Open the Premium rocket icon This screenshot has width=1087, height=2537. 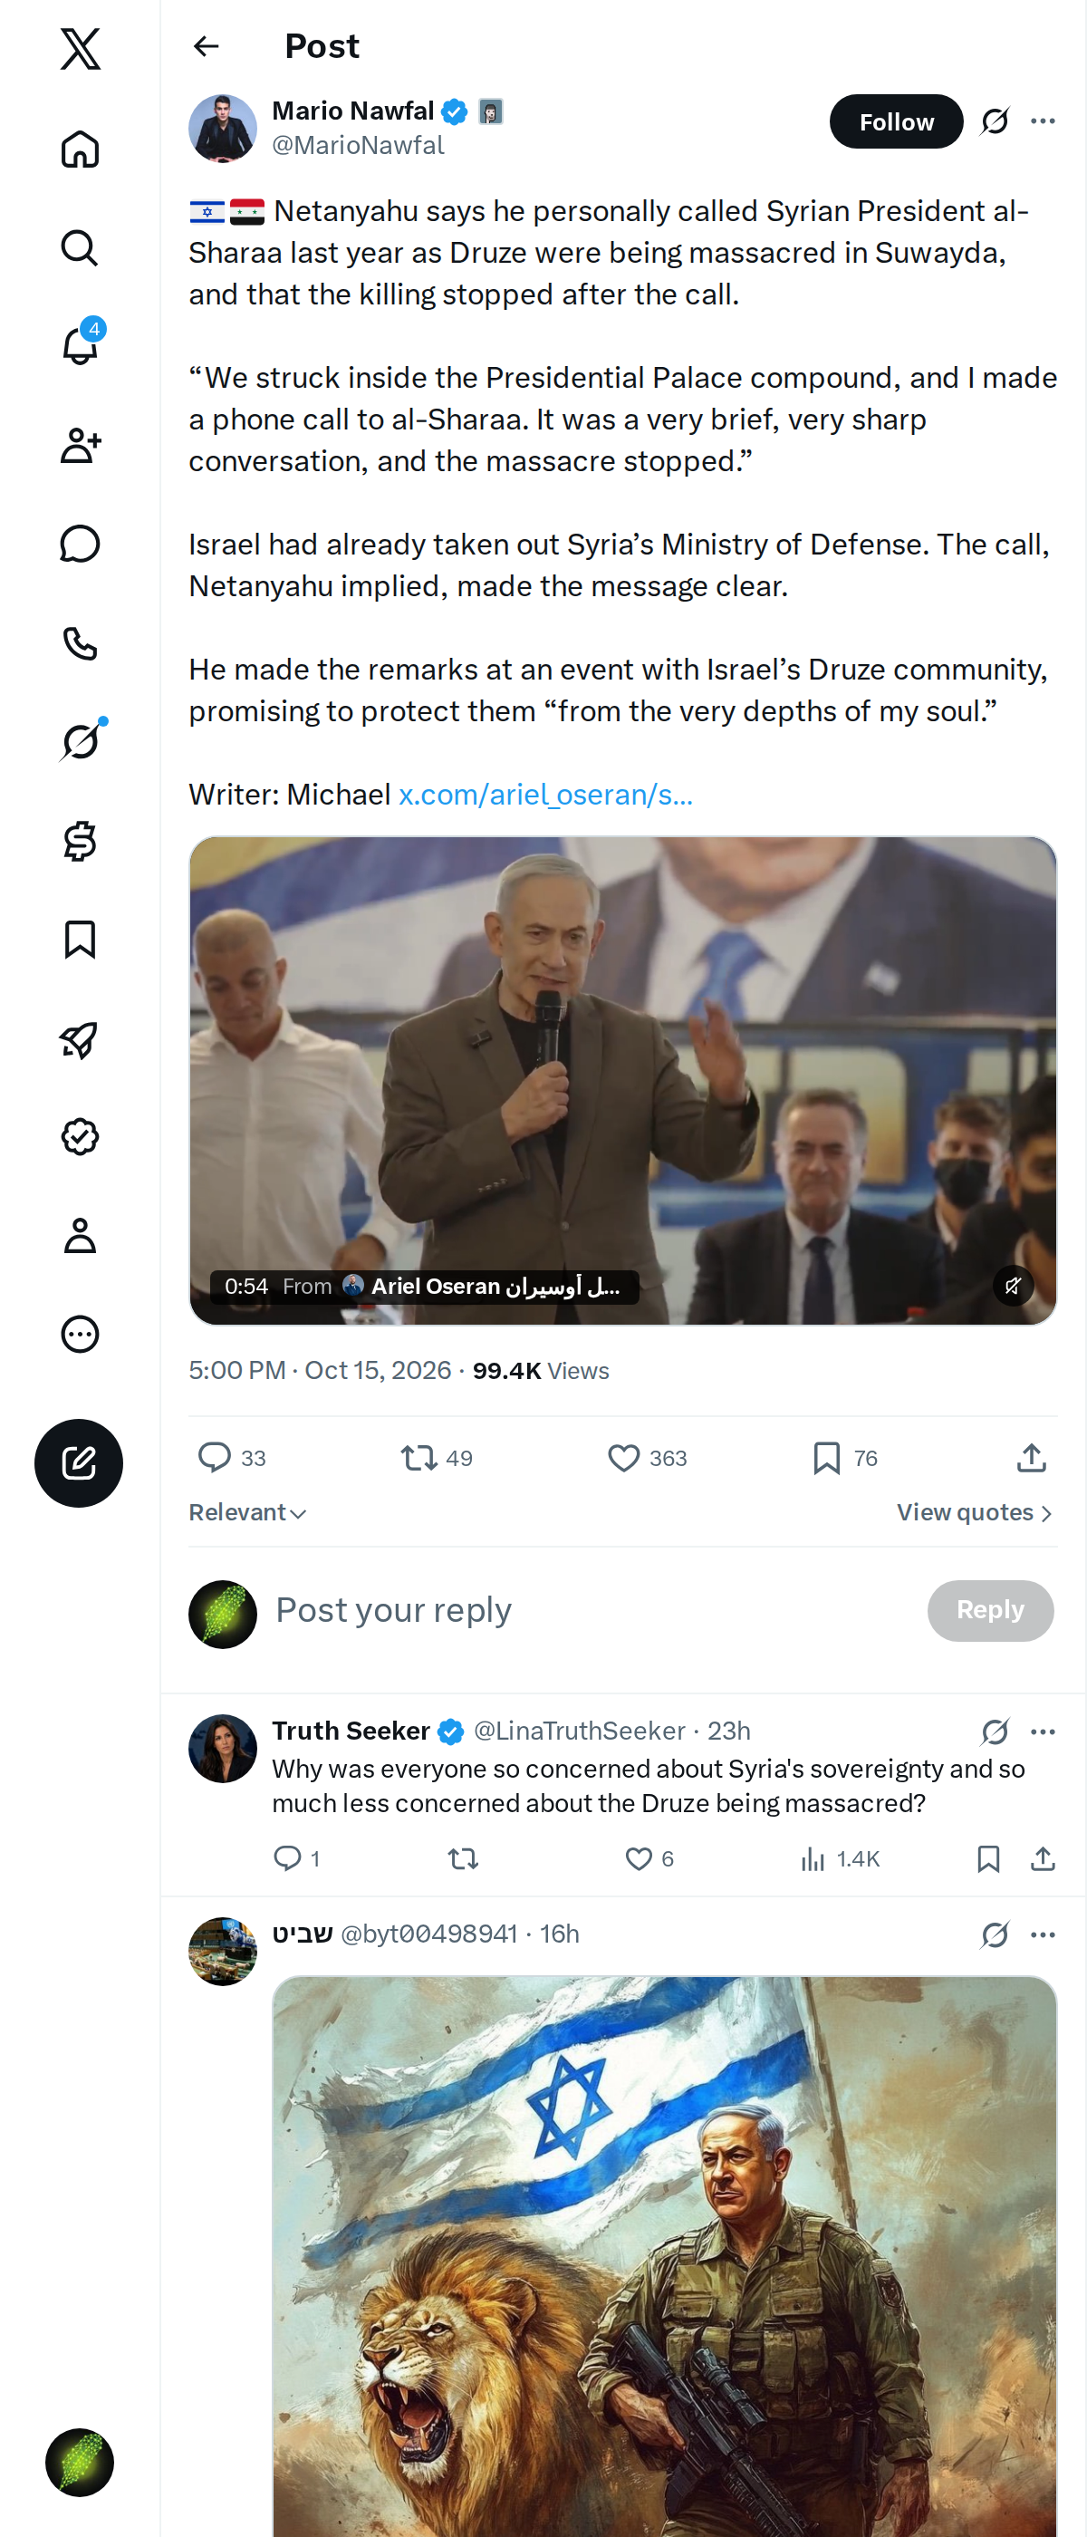80,1039
